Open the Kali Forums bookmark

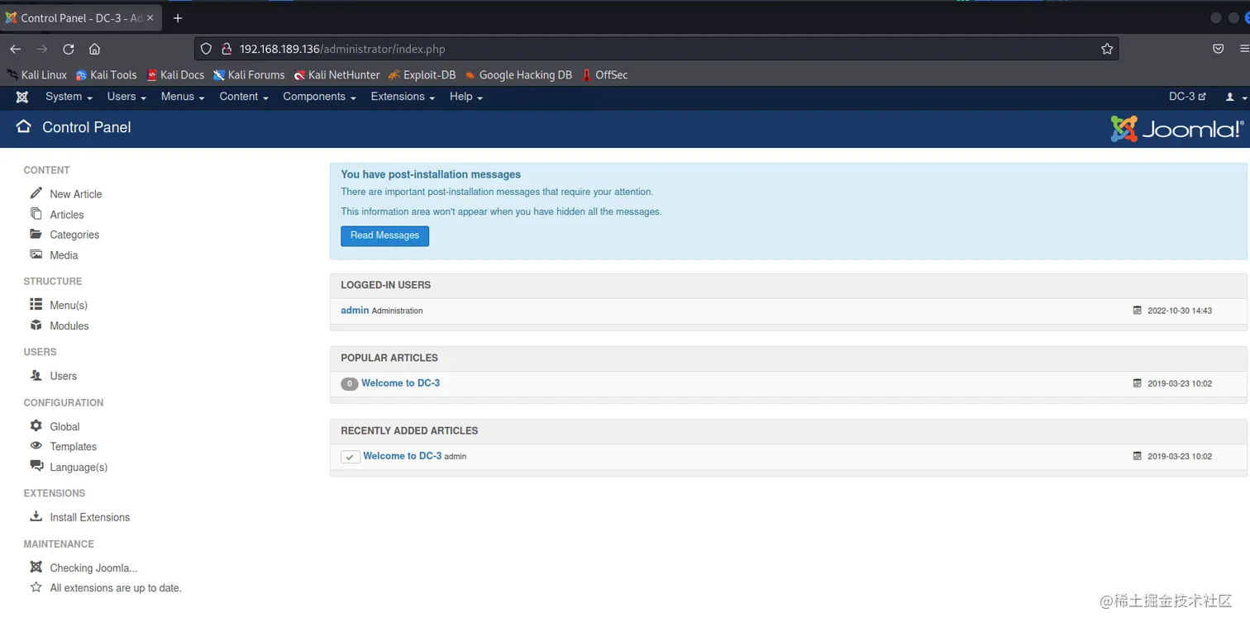coord(249,74)
